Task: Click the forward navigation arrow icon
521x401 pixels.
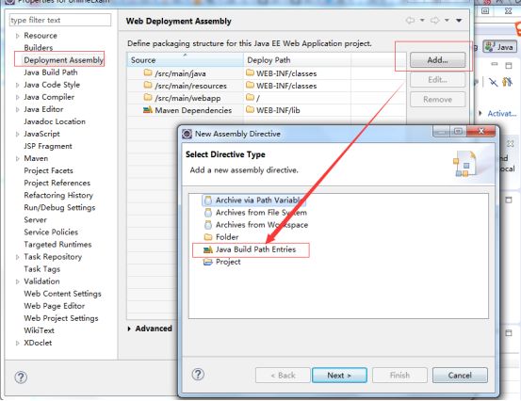Action: tap(434, 21)
